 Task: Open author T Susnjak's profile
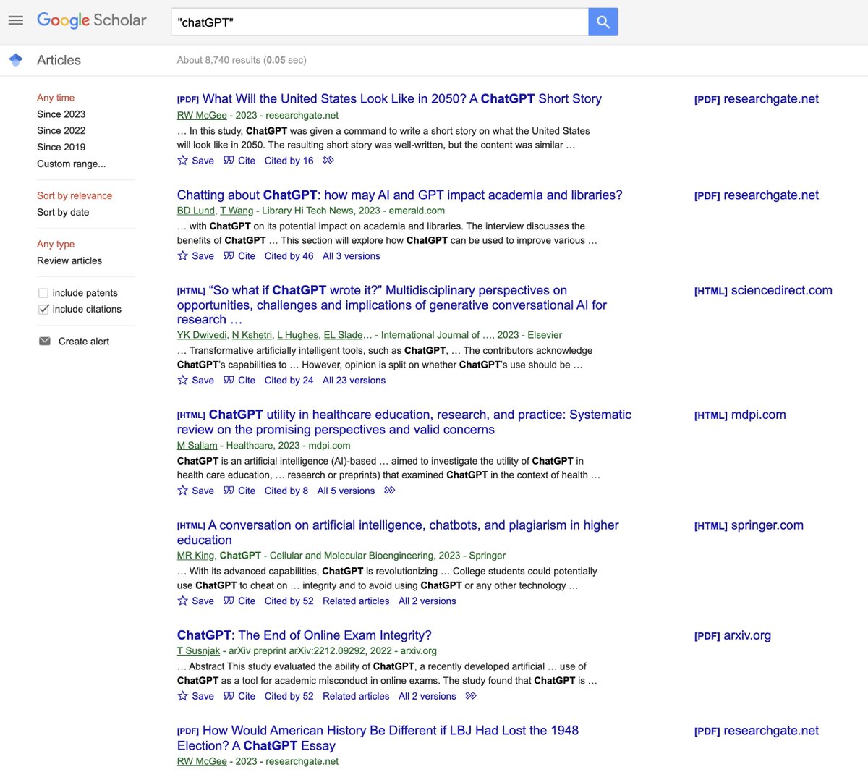click(x=199, y=651)
